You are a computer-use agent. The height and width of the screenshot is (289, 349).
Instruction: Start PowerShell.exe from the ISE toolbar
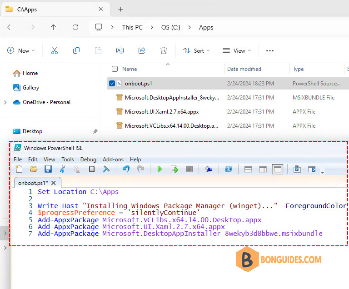click(x=229, y=169)
